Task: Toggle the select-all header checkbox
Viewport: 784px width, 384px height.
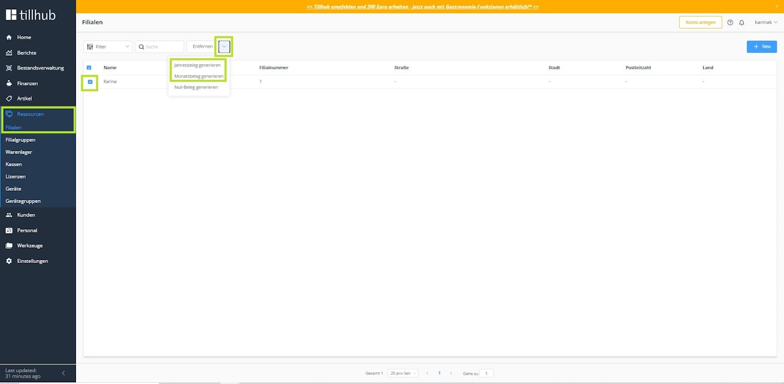Action: pos(89,68)
